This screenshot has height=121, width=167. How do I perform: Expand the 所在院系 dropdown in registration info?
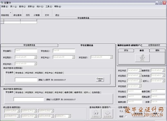point(35,57)
